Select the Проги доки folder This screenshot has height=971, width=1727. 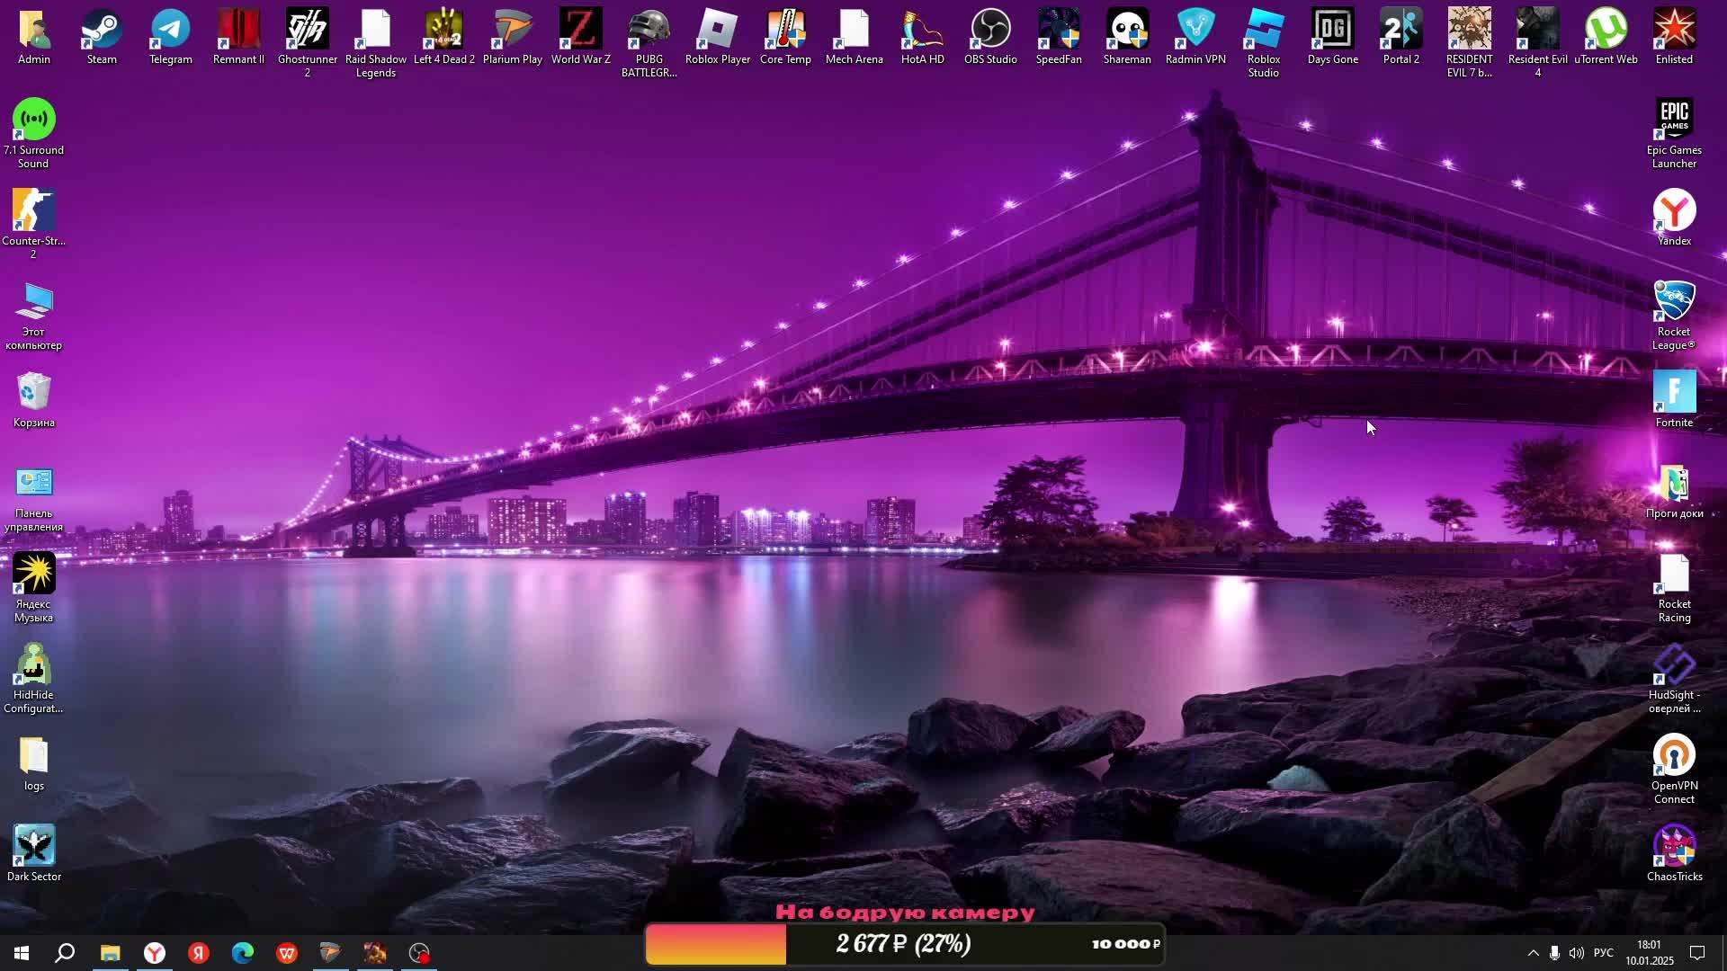(1675, 491)
